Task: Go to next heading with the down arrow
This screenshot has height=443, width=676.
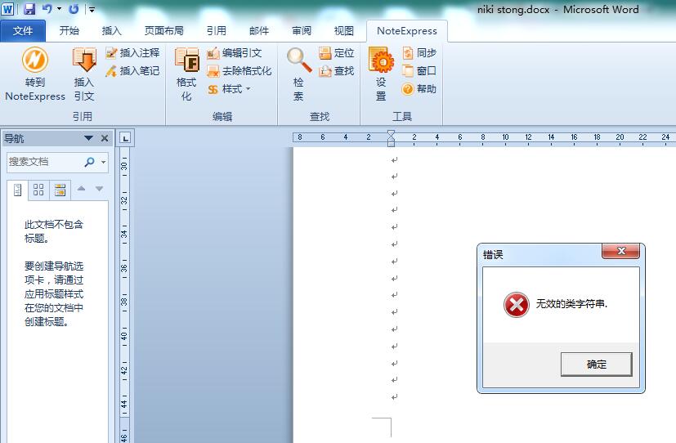Action: [99, 189]
